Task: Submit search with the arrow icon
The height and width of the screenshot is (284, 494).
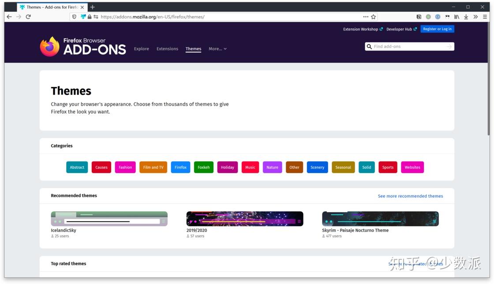Action: coord(449,47)
